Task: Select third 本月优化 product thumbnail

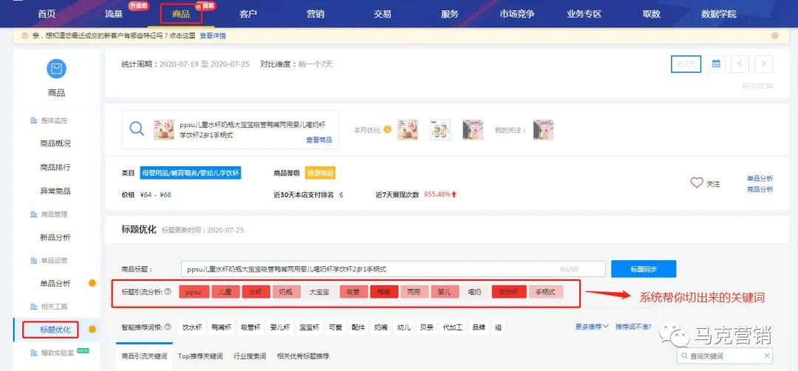Action: 473,130
